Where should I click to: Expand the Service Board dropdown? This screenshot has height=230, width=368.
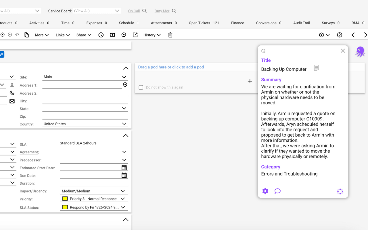click(x=117, y=11)
